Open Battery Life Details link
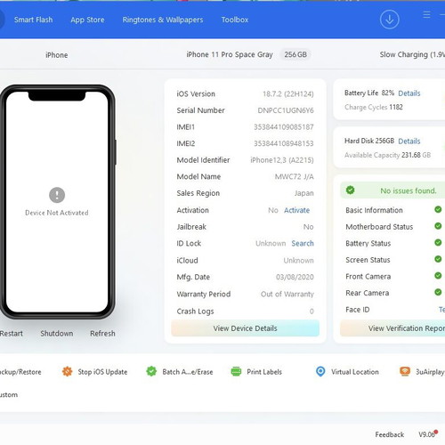445x445 pixels. point(409,93)
